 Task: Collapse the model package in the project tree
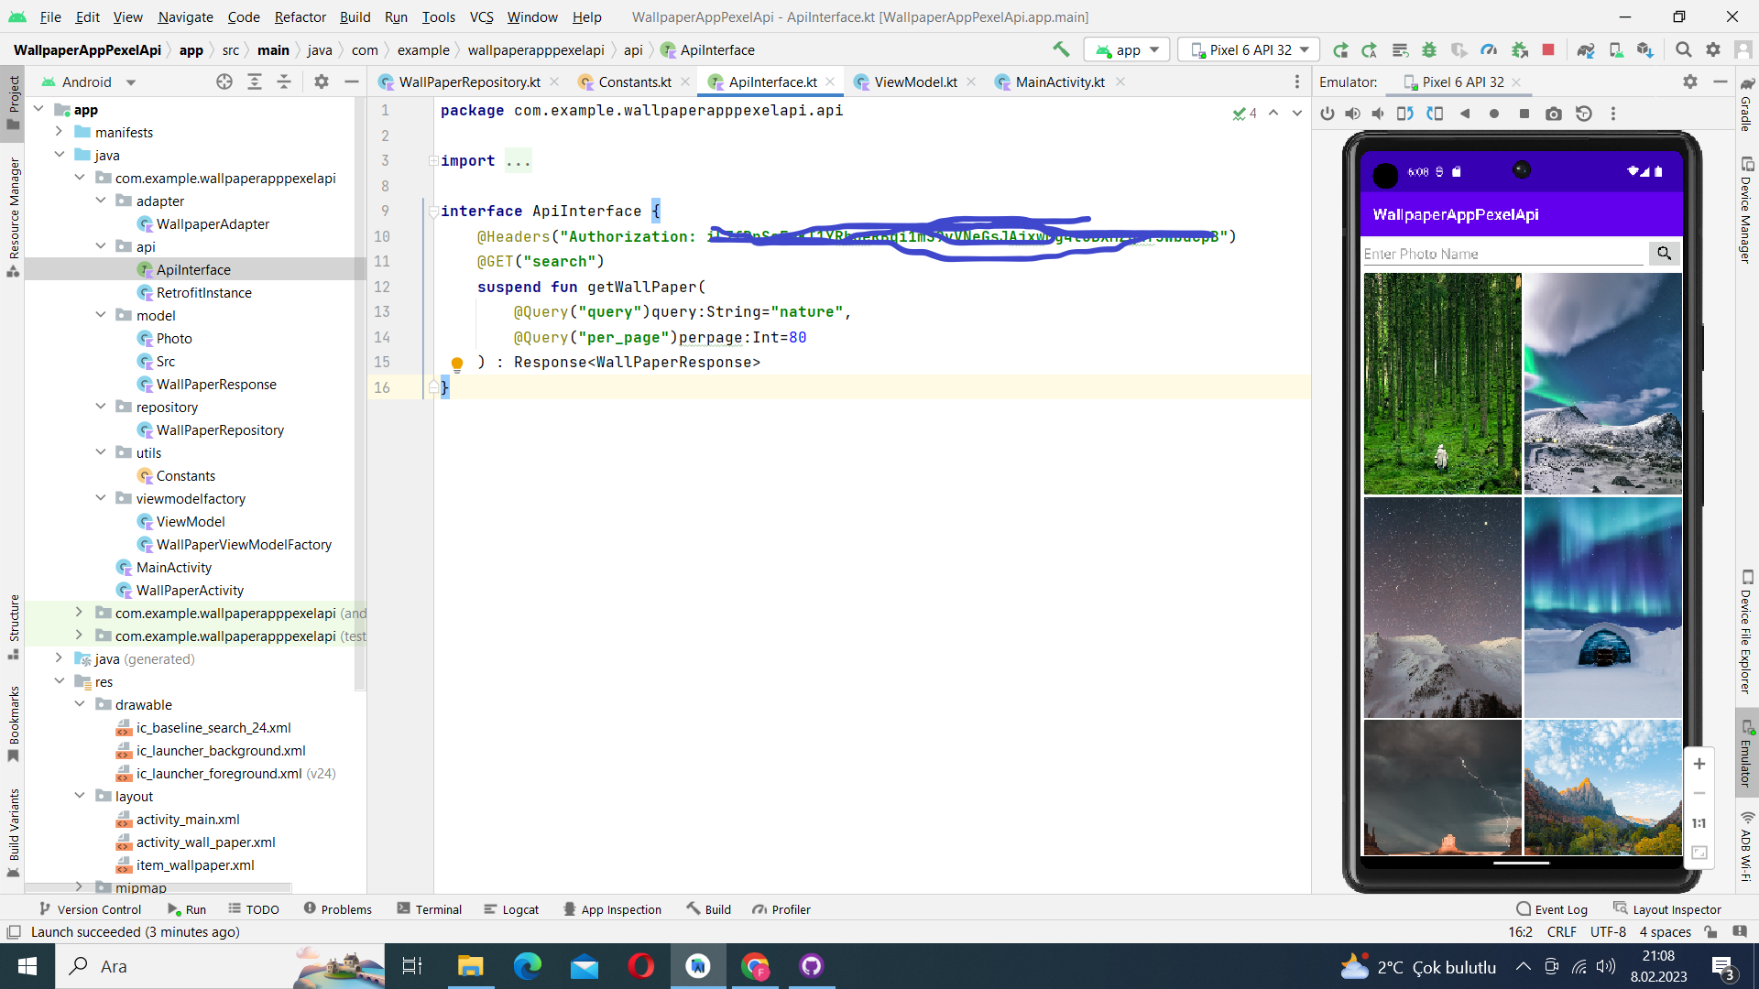[101, 315]
